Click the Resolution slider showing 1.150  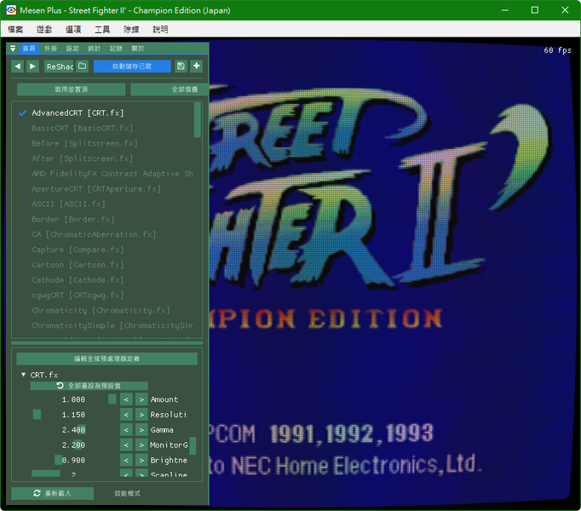click(x=74, y=415)
